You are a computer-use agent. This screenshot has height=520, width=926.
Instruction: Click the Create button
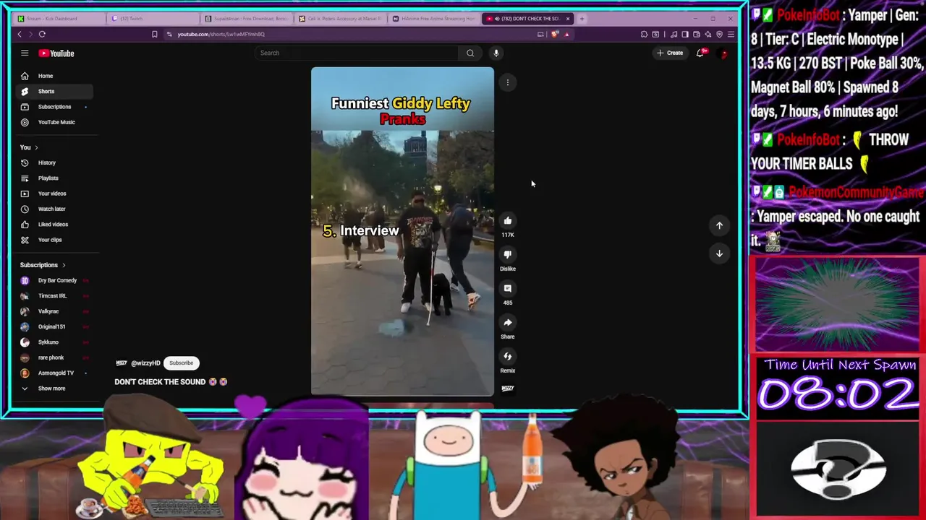pos(670,53)
